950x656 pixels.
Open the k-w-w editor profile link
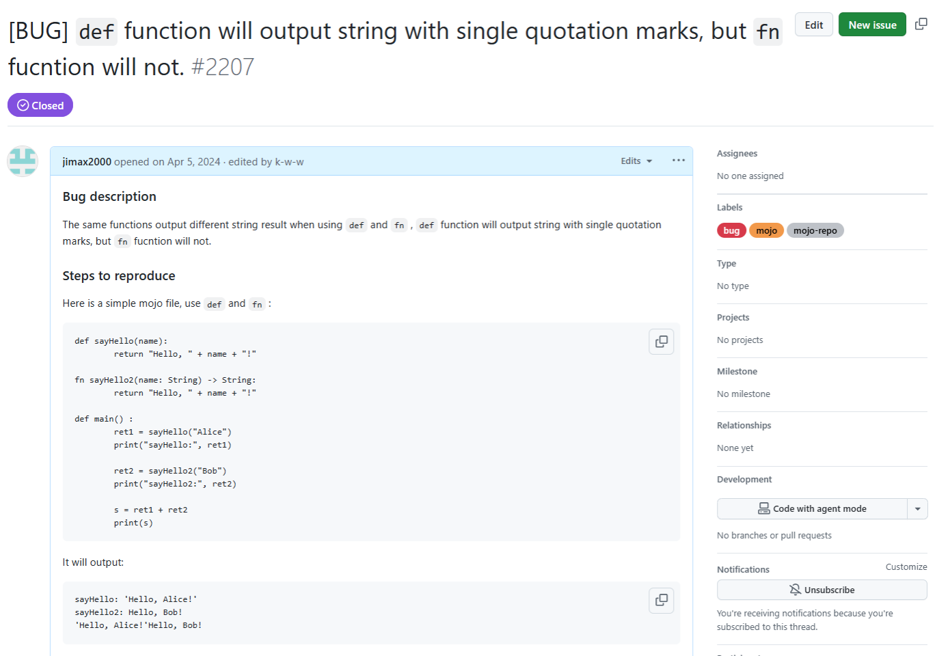[x=289, y=162]
